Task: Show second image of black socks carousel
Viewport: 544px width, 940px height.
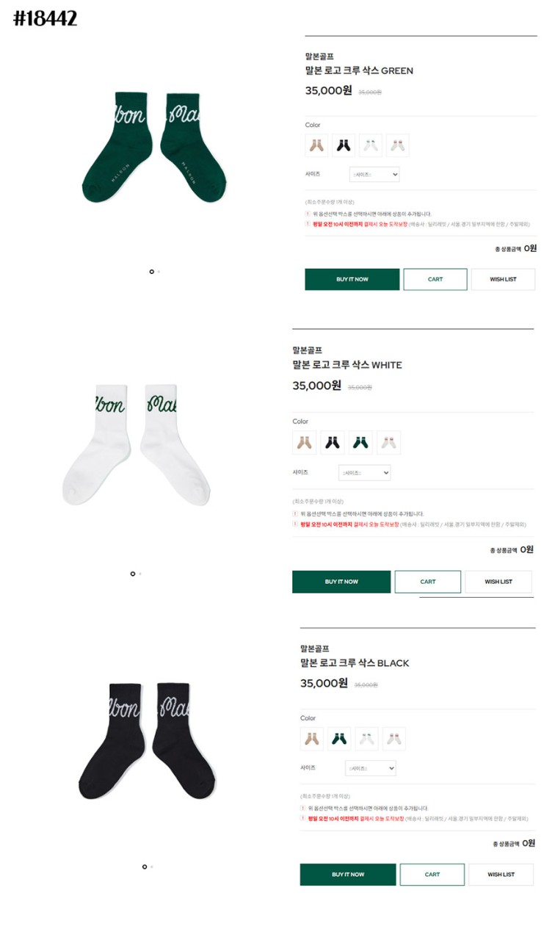Action: [152, 867]
